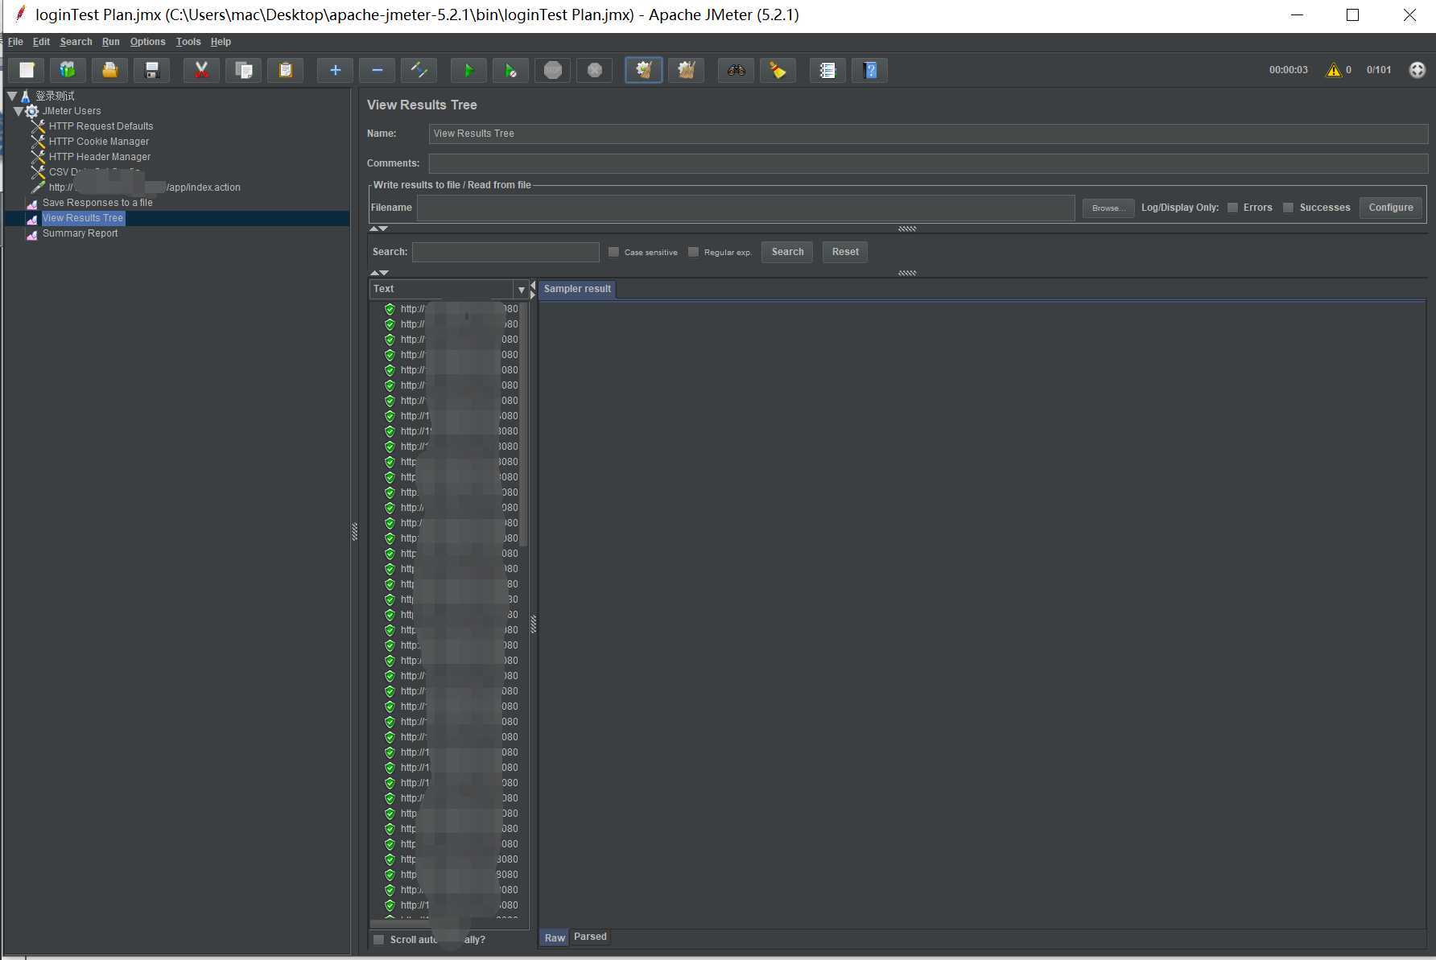Toggle the Regular exp. checkbox
Viewport: 1436px width, 960px height.
(693, 252)
